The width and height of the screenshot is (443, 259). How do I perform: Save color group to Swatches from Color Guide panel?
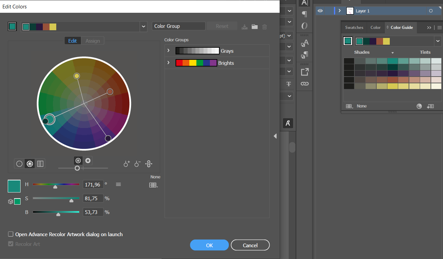431,106
